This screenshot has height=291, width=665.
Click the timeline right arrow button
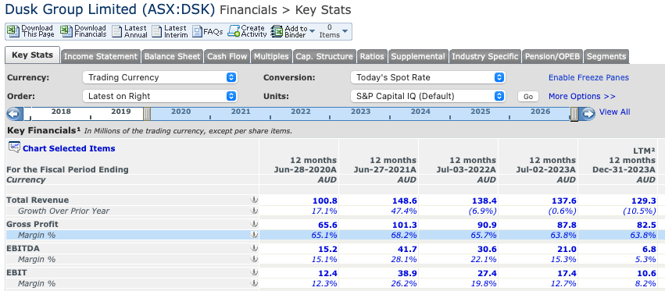coord(588,114)
